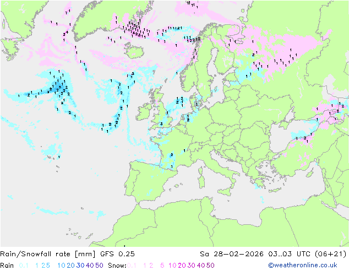349x270 pixels.
Task: Select the Snow legend value 10
Action: click(172, 266)
